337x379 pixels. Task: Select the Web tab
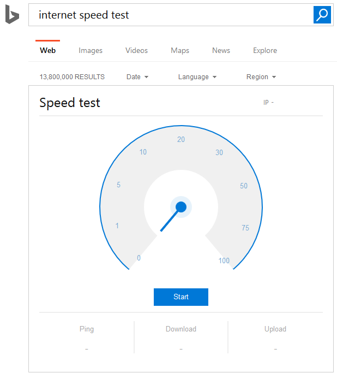tap(47, 50)
